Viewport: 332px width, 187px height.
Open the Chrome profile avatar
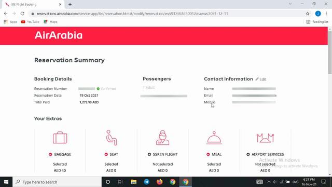318,14
